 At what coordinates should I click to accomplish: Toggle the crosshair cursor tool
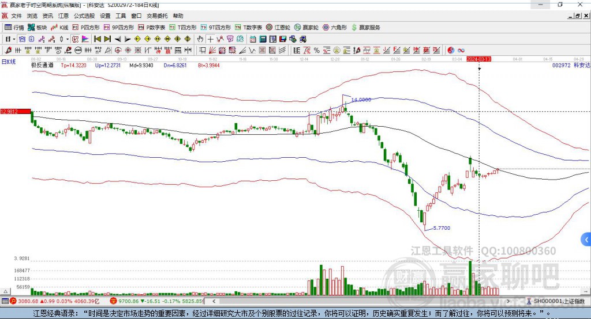pyautogui.click(x=210, y=39)
